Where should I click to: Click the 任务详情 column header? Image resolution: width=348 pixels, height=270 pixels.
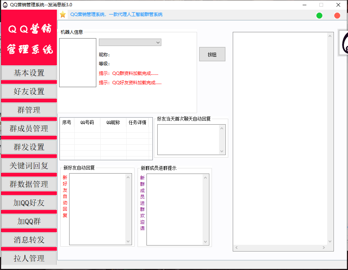138,122
